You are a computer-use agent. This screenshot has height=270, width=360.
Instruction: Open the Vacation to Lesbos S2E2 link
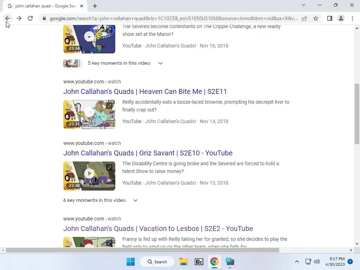tap(158, 229)
